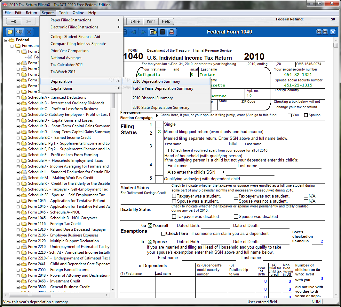Screen dimensions: 341x307
Task: Click the E-file button
Action: [135, 21]
